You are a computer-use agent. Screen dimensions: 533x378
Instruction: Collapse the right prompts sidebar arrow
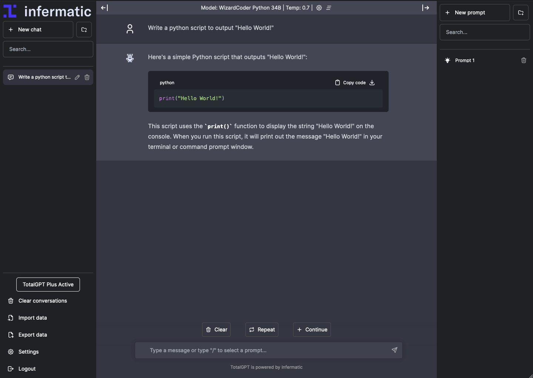pyautogui.click(x=426, y=8)
